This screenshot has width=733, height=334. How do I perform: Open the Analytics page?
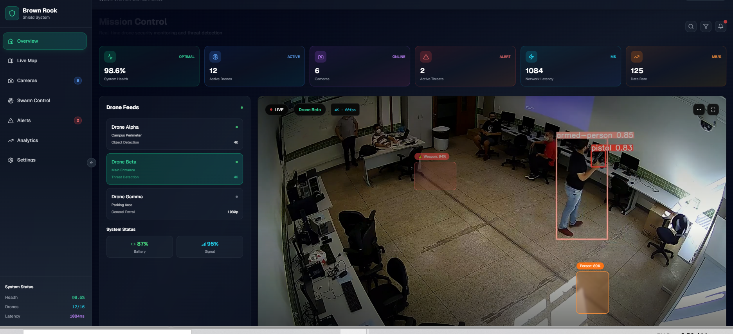coord(45,140)
